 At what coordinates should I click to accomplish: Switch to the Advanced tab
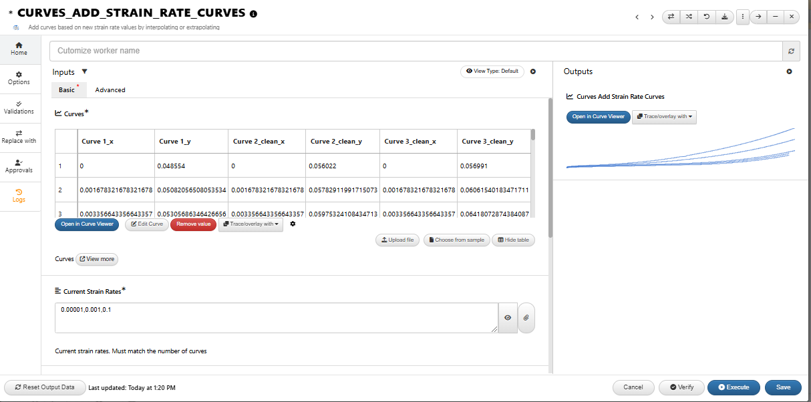(x=110, y=90)
